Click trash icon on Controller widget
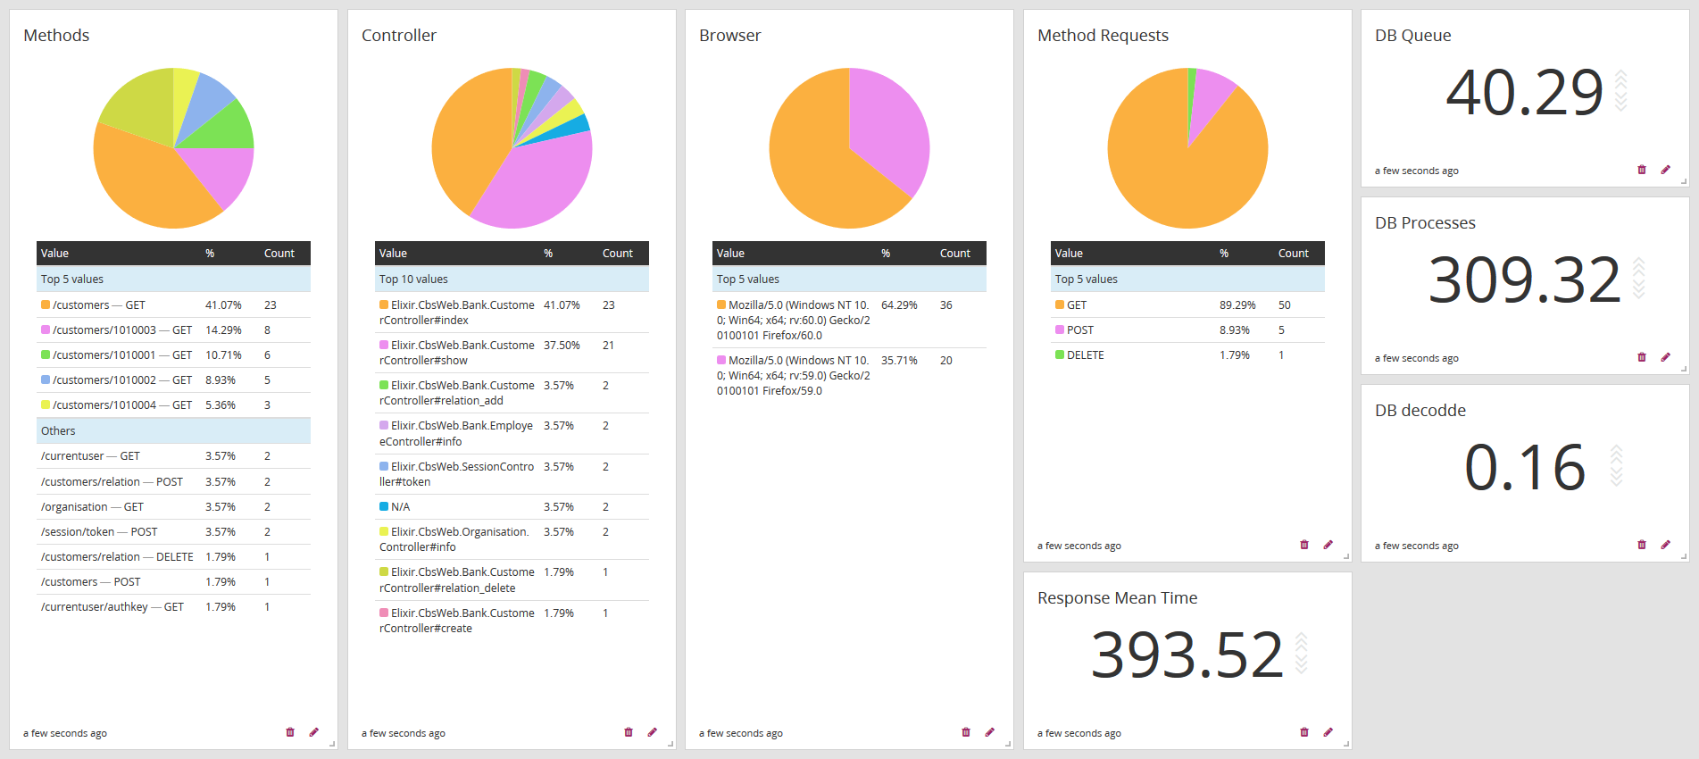Screen dimensions: 1699x759 click(x=629, y=732)
